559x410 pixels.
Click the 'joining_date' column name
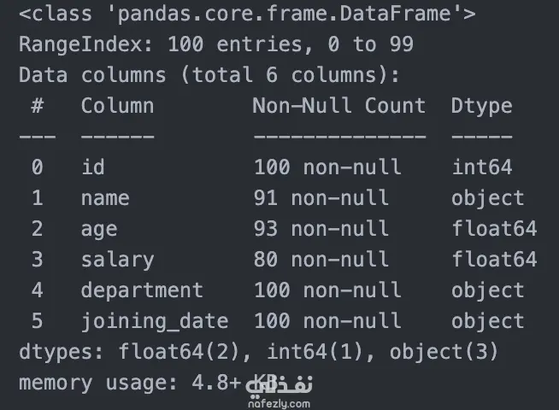pyautogui.click(x=155, y=322)
